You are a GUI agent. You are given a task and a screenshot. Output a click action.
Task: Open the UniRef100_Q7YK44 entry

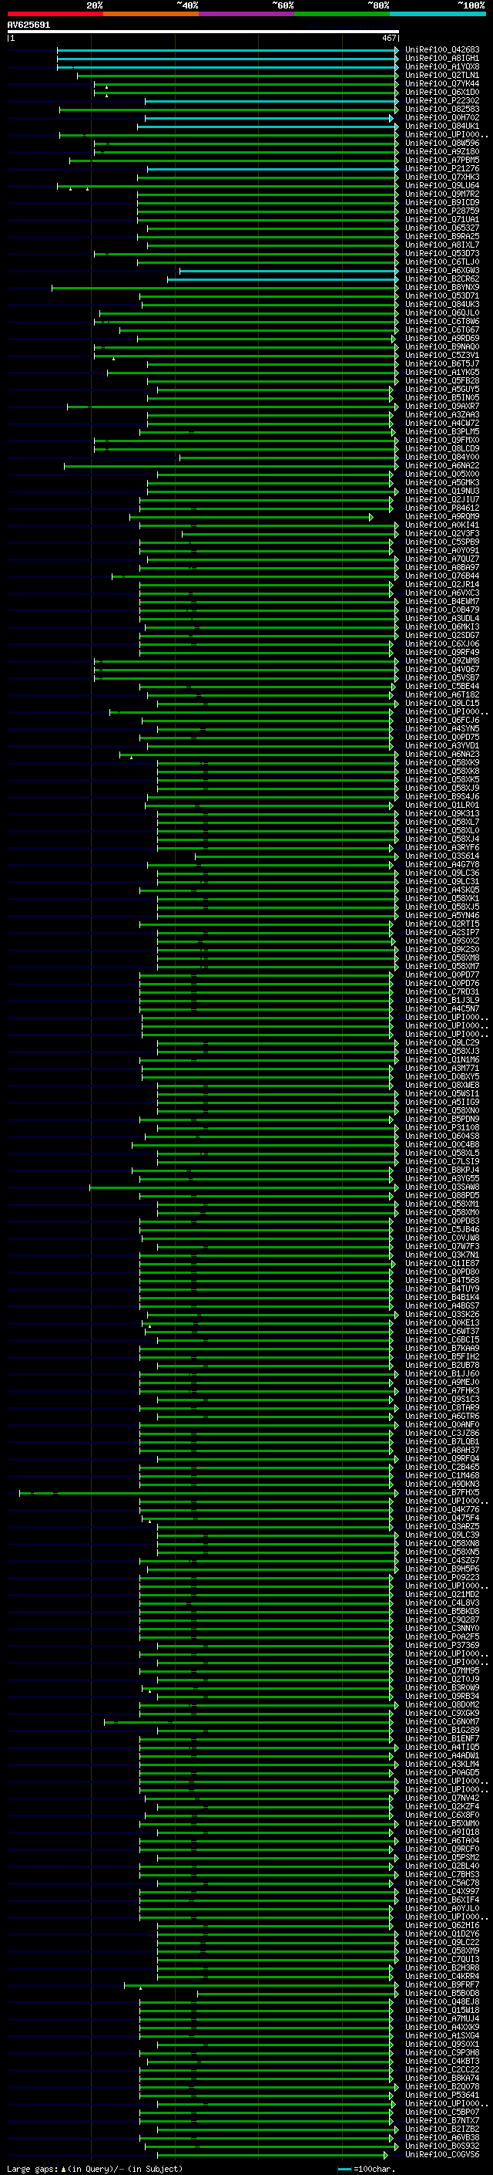coord(442,83)
